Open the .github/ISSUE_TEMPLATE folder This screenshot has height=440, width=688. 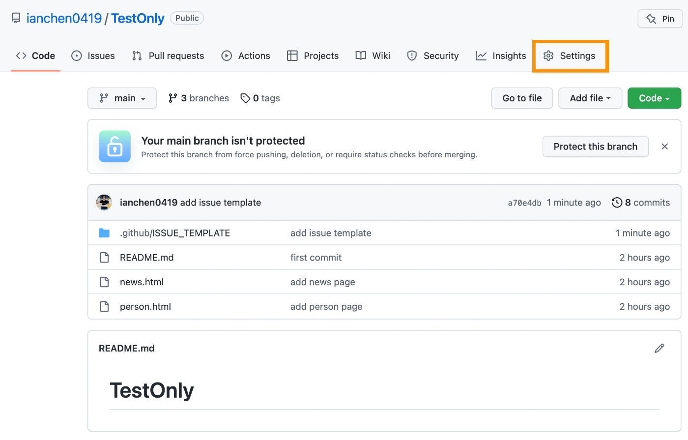pyautogui.click(x=175, y=233)
